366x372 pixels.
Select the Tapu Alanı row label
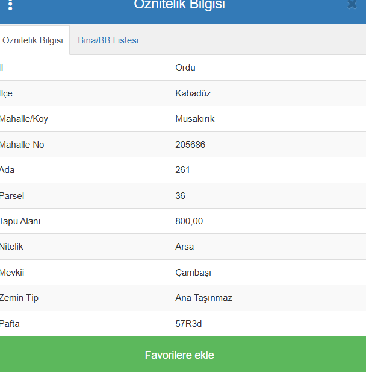point(20,221)
